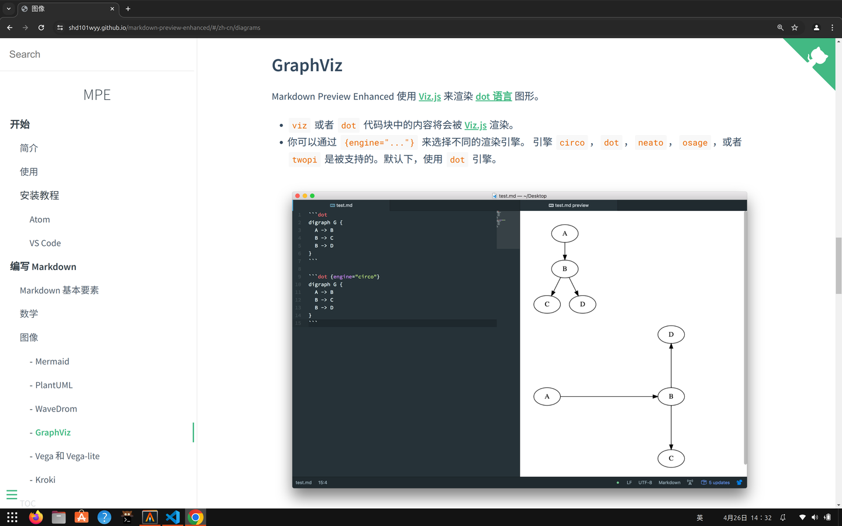The height and width of the screenshot is (526, 842).
Task: Open Firefox from the taskbar
Action: pyautogui.click(x=36, y=517)
